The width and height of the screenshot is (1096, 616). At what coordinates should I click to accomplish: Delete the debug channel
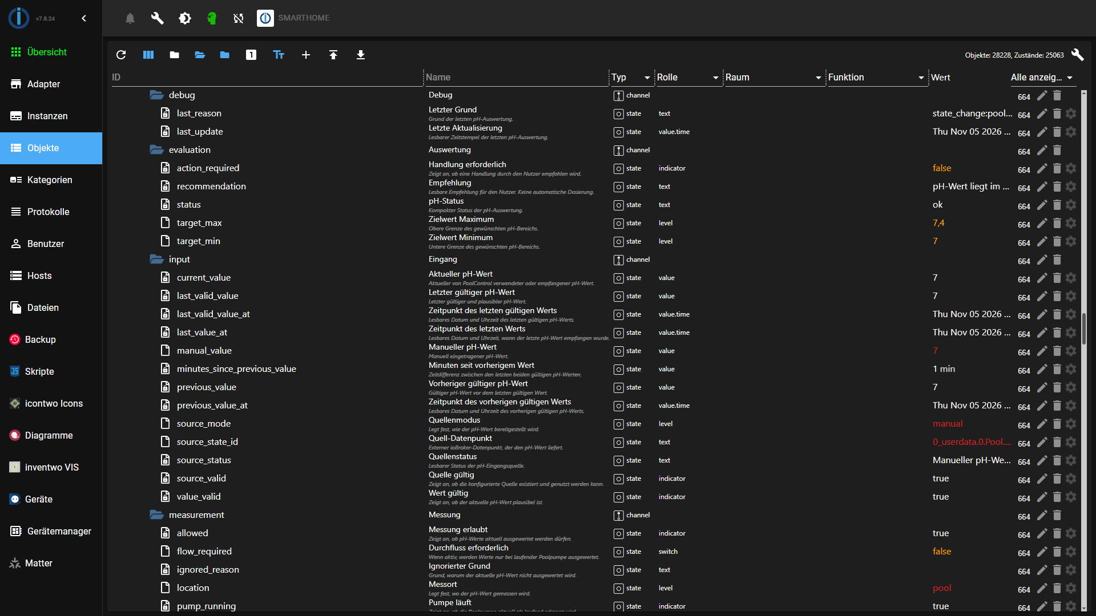(x=1057, y=95)
